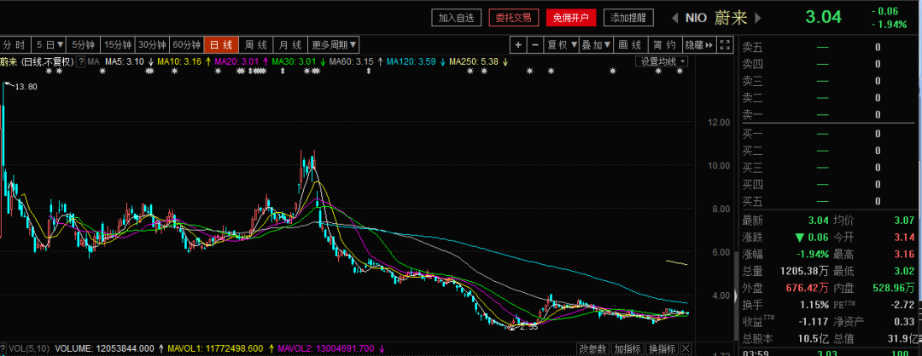Image resolution: width=922 pixels, height=356 pixels.
Task: Click the current price 3.04 header
Action: click(x=823, y=16)
